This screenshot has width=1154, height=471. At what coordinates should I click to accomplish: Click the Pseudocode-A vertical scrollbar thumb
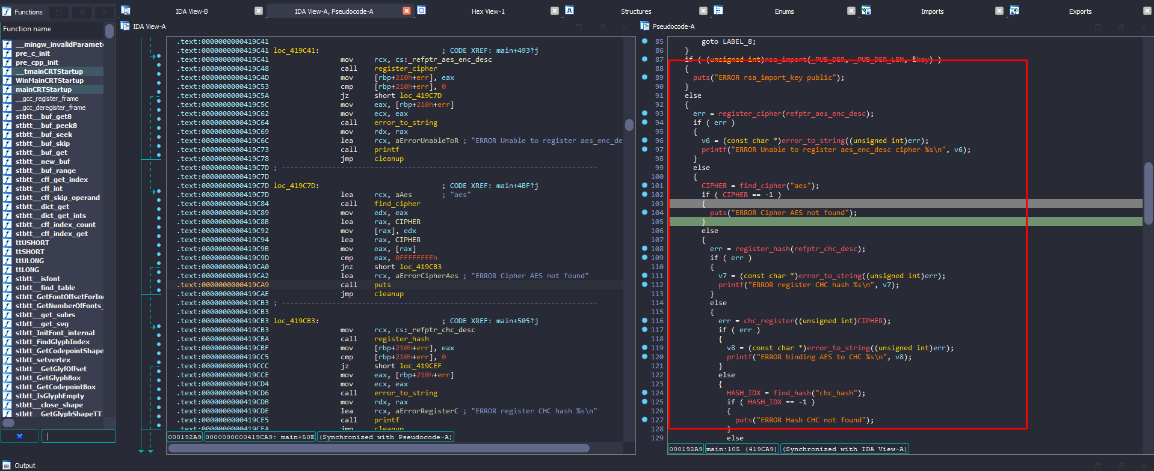1148,192
